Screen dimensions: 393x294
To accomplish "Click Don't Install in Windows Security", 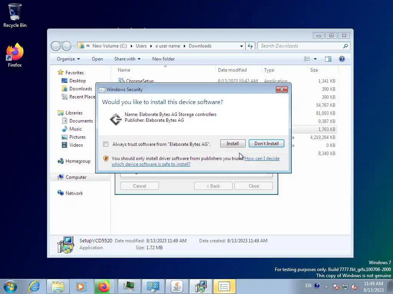I will pos(266,144).
